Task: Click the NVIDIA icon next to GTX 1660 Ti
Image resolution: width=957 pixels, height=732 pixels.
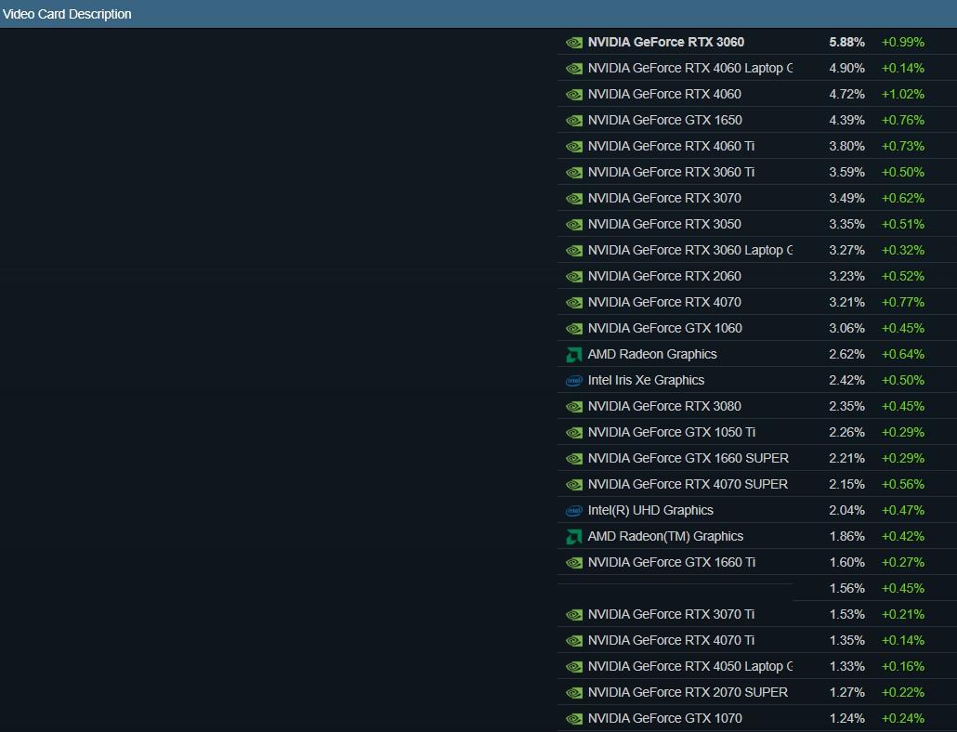Action: click(573, 563)
